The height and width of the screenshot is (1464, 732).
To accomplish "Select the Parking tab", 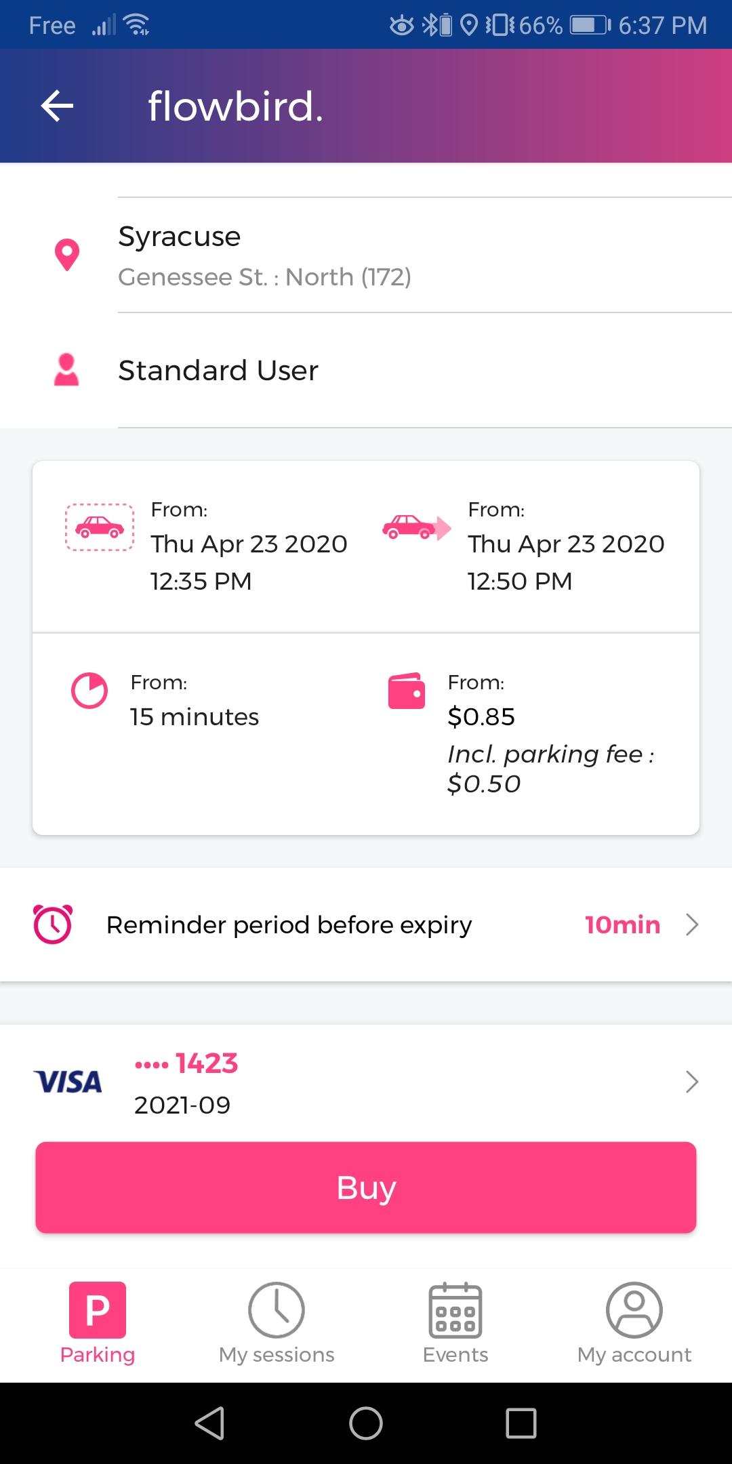I will click(98, 1323).
